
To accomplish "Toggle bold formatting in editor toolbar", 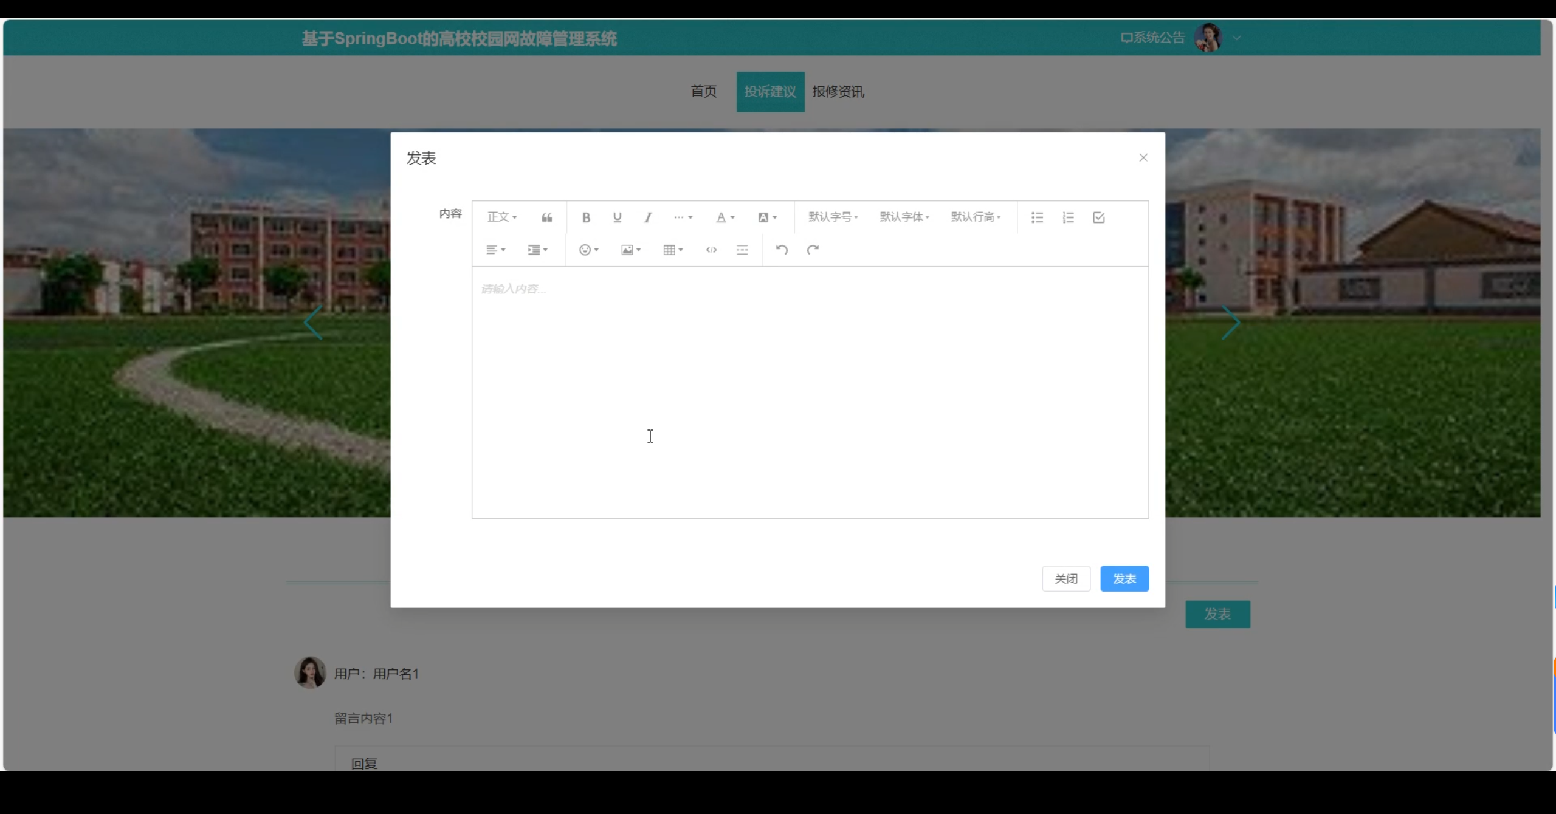I will pos(586,217).
